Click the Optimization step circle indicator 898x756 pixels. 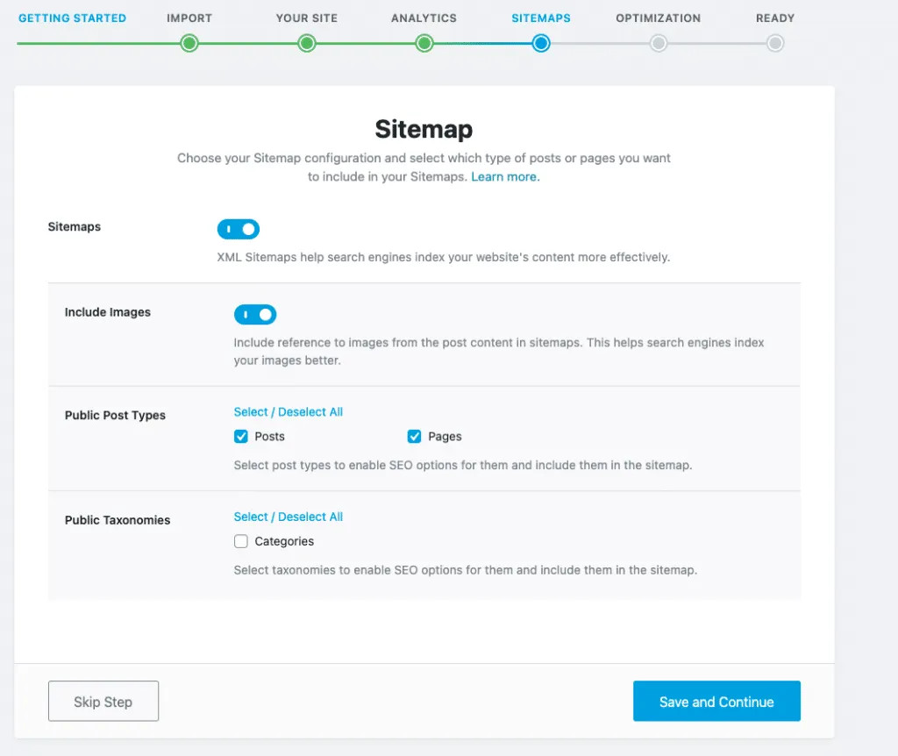[659, 41]
